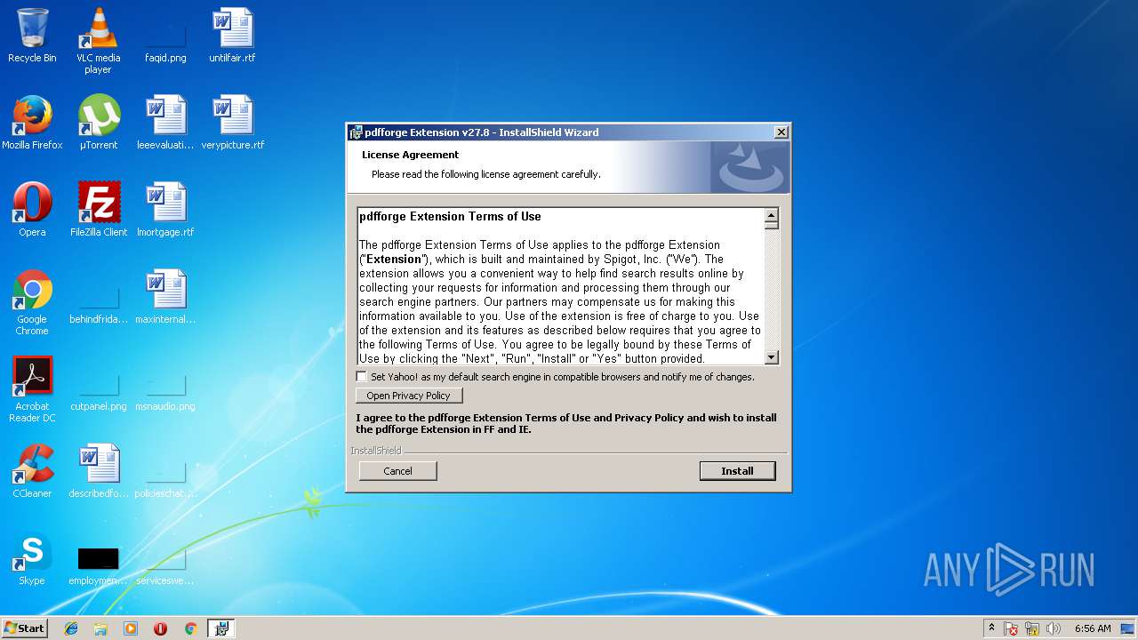
Task: Open Windows Media Player taskbar icon
Action: point(131,628)
